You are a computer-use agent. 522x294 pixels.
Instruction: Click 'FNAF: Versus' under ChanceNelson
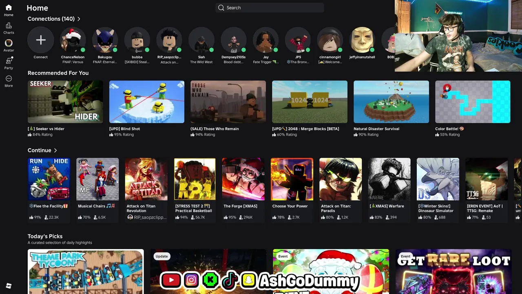coord(73,62)
